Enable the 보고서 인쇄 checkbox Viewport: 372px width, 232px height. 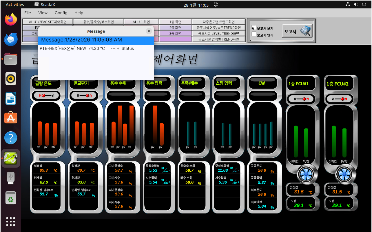click(x=254, y=34)
